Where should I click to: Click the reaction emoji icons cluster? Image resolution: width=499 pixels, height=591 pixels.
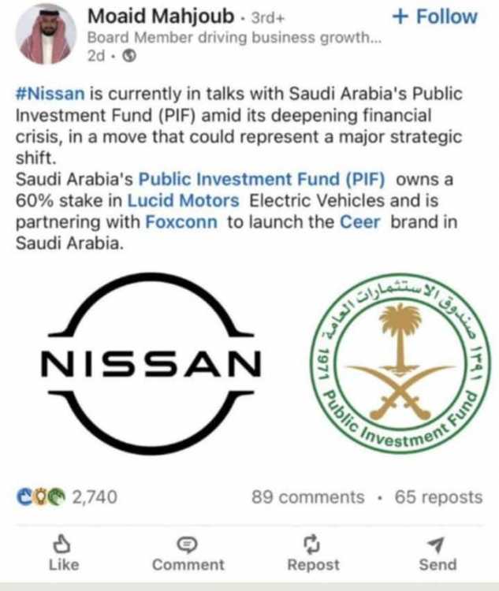click(x=42, y=496)
